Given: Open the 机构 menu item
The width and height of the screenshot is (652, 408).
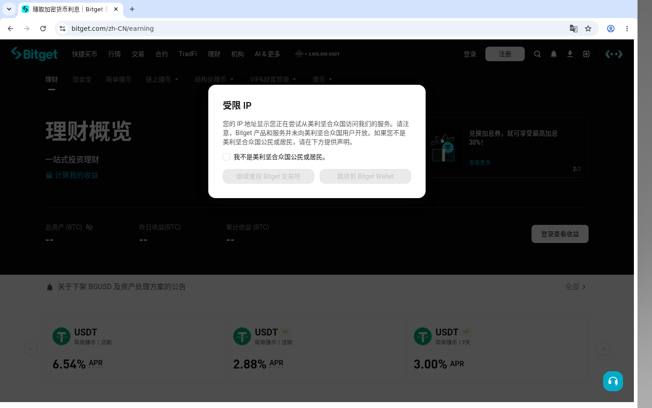Looking at the screenshot, I should (x=238, y=54).
